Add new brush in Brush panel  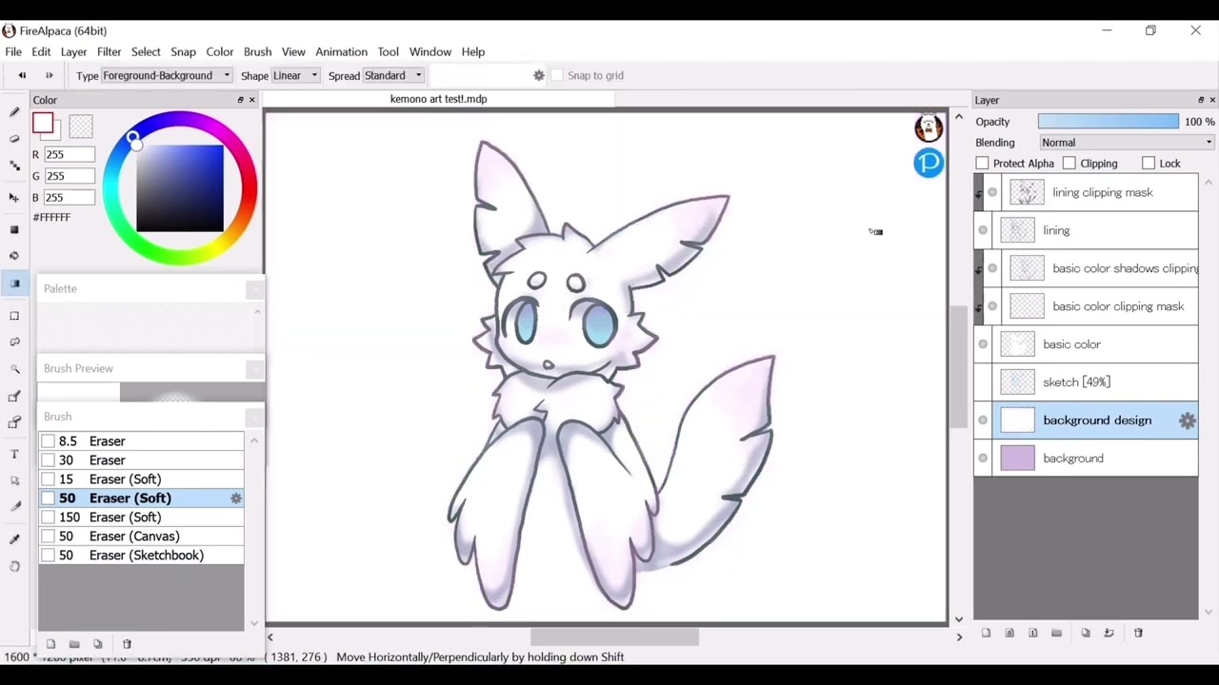(50, 644)
